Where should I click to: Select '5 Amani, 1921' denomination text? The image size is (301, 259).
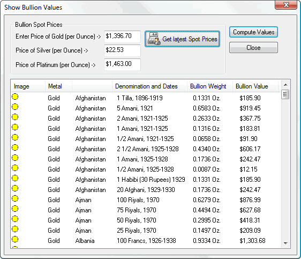coord(135,108)
